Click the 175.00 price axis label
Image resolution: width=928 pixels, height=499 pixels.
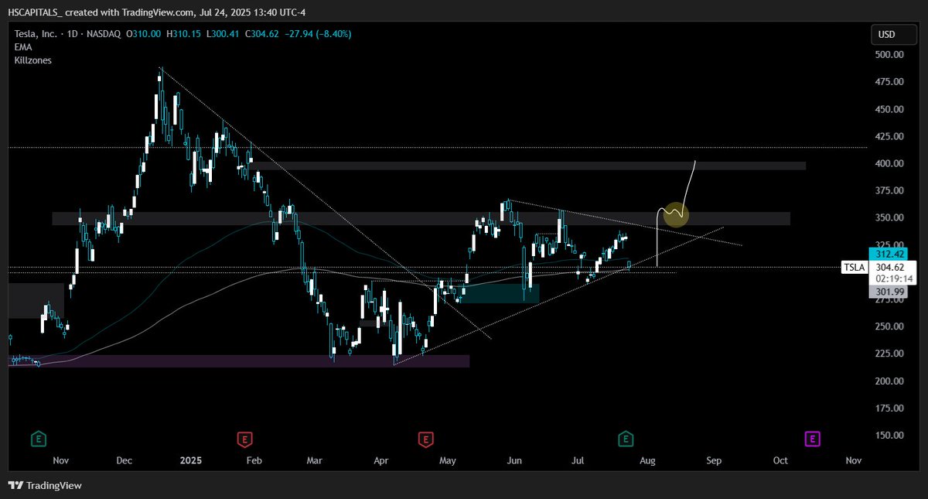(889, 408)
